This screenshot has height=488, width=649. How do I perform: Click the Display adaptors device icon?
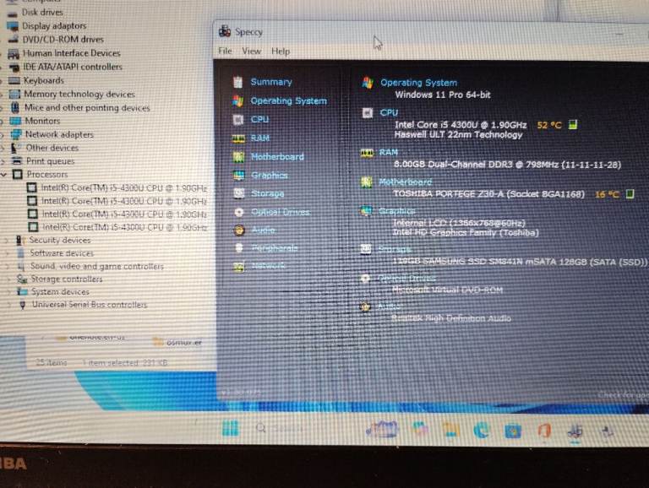pos(13,26)
